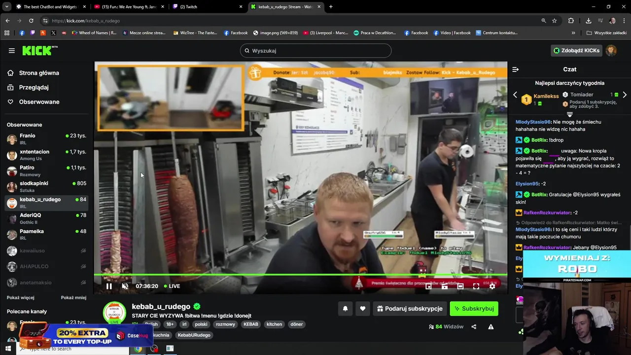Open the video player settings gear

[x=492, y=286]
